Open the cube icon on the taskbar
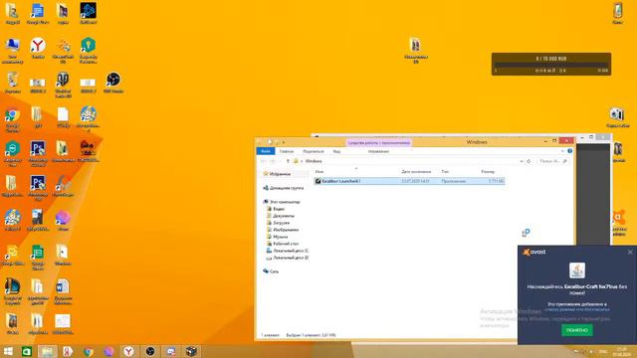637x358 pixels. click(191, 351)
